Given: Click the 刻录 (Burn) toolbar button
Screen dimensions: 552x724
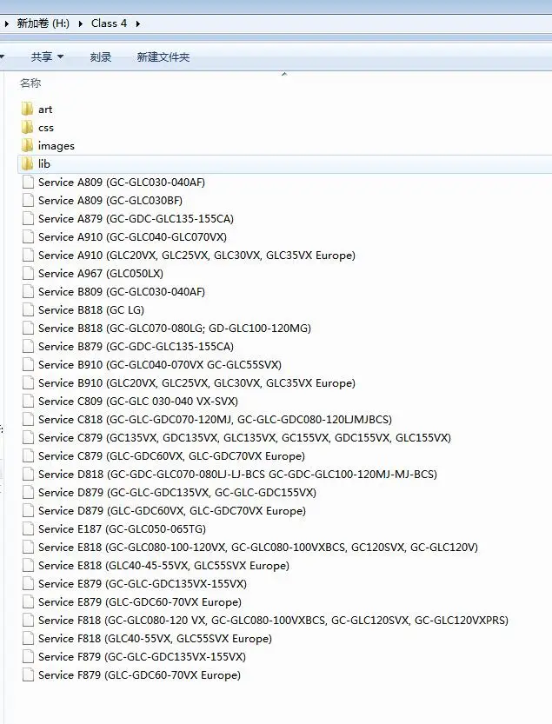Looking at the screenshot, I should click(101, 56).
